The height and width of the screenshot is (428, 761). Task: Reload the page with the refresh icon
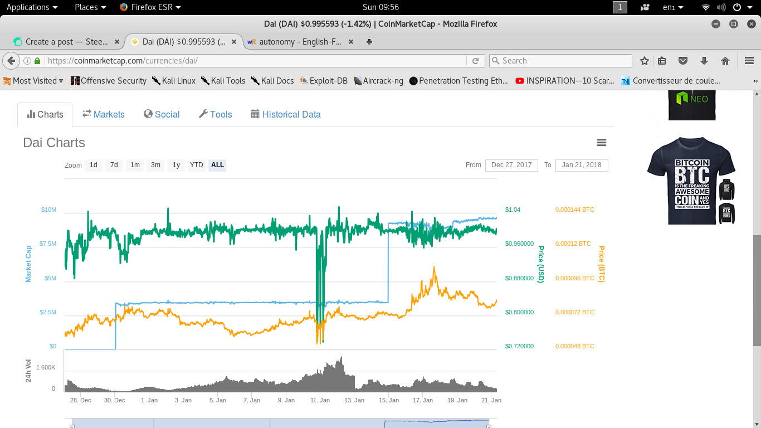coord(475,61)
